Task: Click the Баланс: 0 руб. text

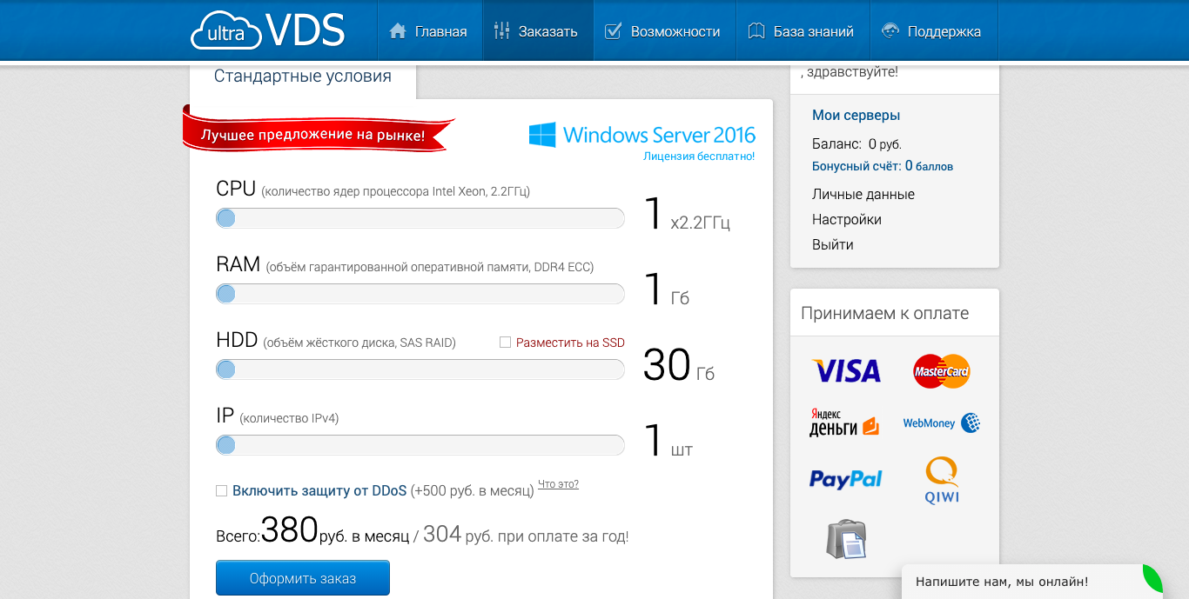Action: pos(856,143)
